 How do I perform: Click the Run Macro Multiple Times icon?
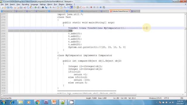[x=101, y=7]
